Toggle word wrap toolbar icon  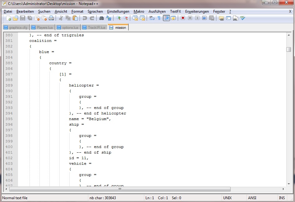point(152,18)
